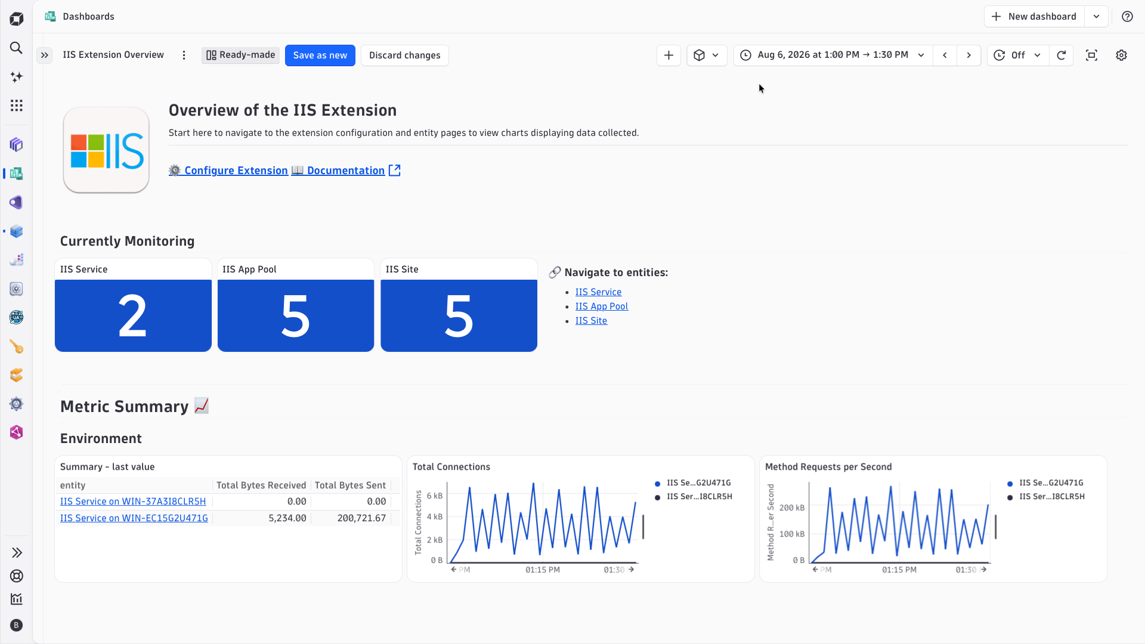Screen dimensions: 1145x644
Task: Go to next timeframe
Action: (x=969, y=55)
